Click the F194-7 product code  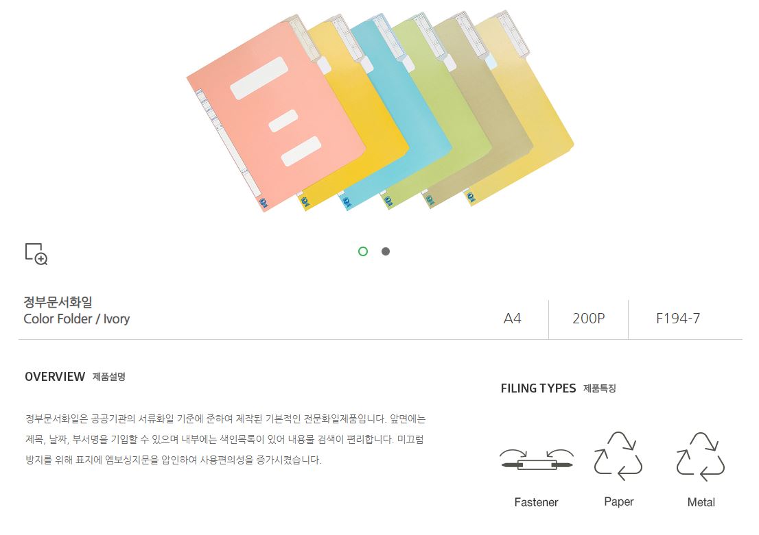(x=678, y=319)
